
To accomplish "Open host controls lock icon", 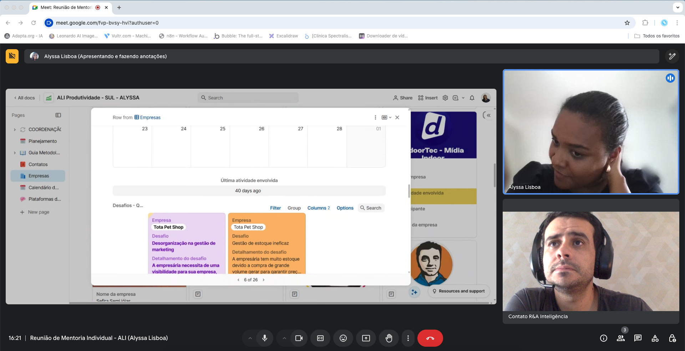I will (672, 338).
